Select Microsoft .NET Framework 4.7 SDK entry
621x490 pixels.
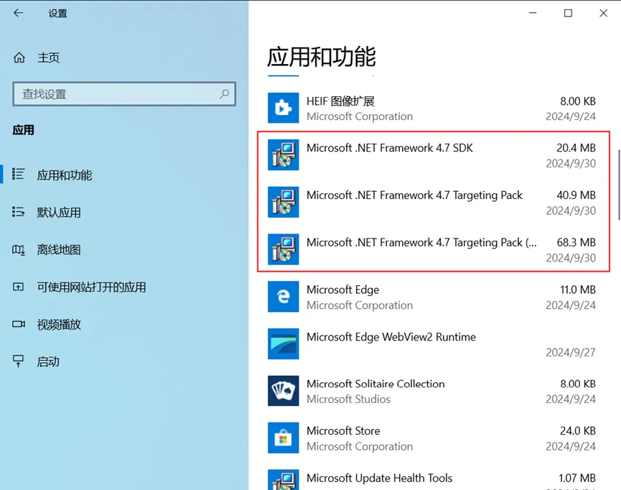[389, 148]
